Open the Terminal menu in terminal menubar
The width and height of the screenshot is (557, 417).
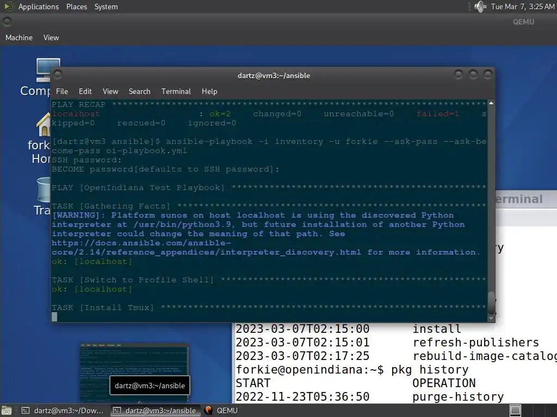176,91
